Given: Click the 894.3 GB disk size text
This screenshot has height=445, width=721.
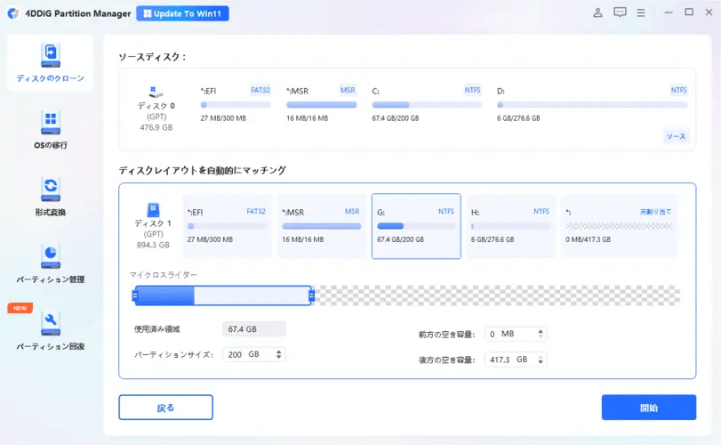Looking at the screenshot, I should [x=153, y=245].
